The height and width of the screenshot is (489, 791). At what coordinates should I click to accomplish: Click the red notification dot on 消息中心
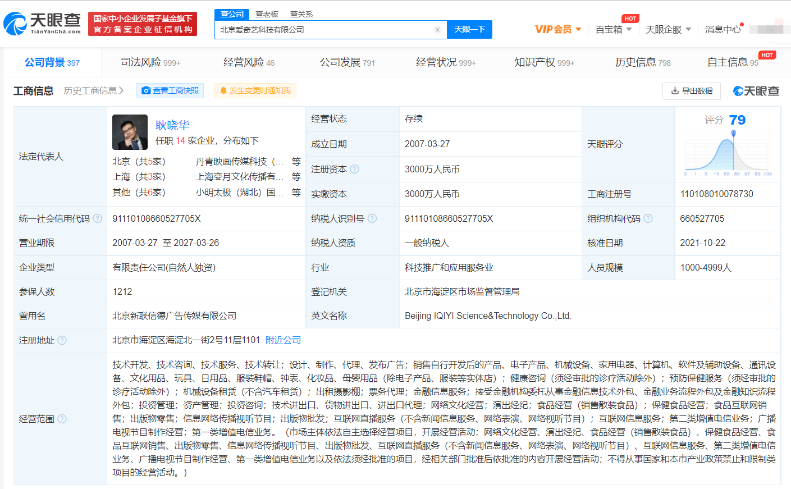click(742, 25)
